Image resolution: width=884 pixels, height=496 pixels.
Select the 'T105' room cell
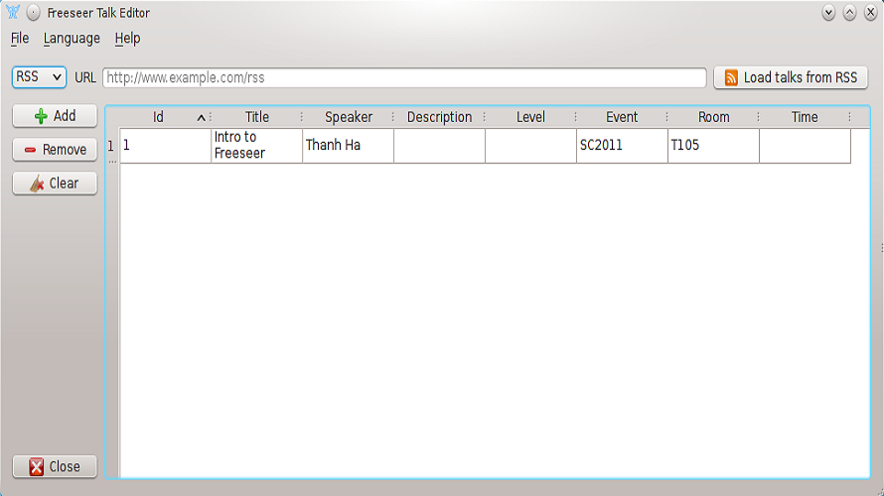(713, 145)
